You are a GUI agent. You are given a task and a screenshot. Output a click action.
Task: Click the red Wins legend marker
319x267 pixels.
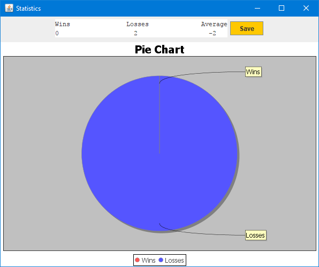click(138, 260)
